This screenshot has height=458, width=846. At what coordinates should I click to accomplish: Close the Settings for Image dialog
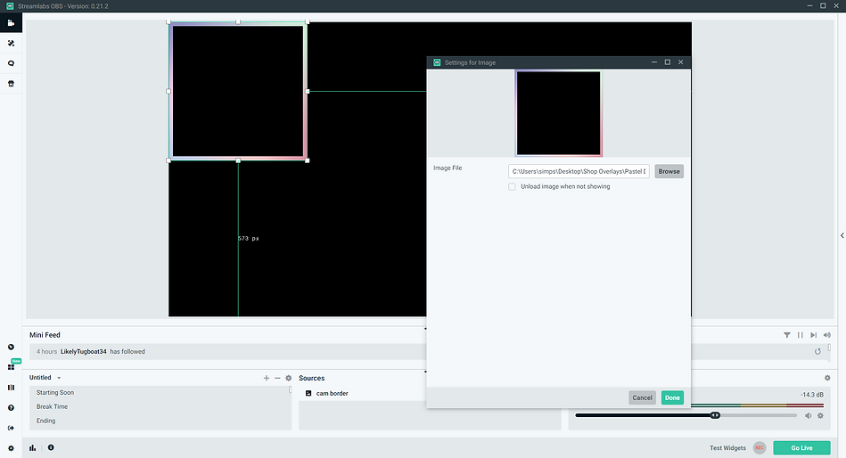[x=681, y=62]
